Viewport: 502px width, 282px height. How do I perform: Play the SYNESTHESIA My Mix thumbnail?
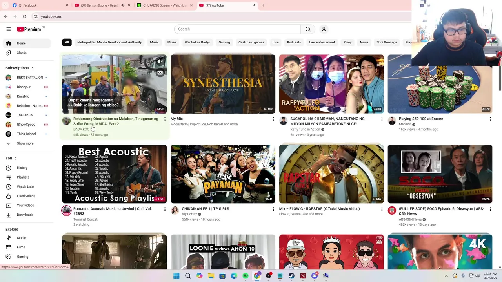(x=223, y=84)
